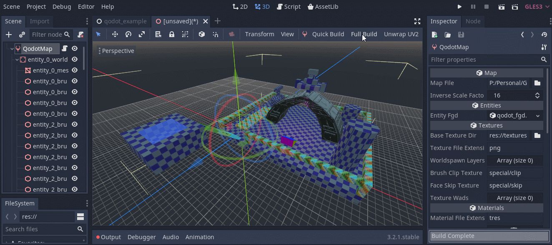Viewport: 552px width, 245px height.
Task: Lock the selected object with padlock icon
Action: coord(172,34)
